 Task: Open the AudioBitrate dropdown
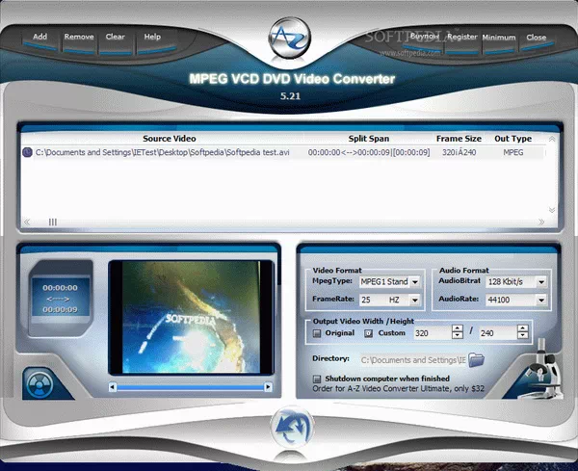pos(541,282)
